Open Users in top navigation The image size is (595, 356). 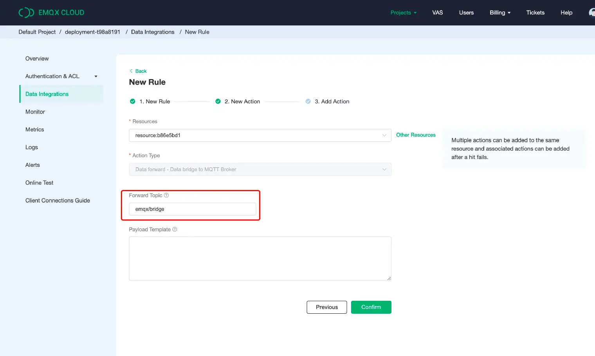[x=466, y=13]
